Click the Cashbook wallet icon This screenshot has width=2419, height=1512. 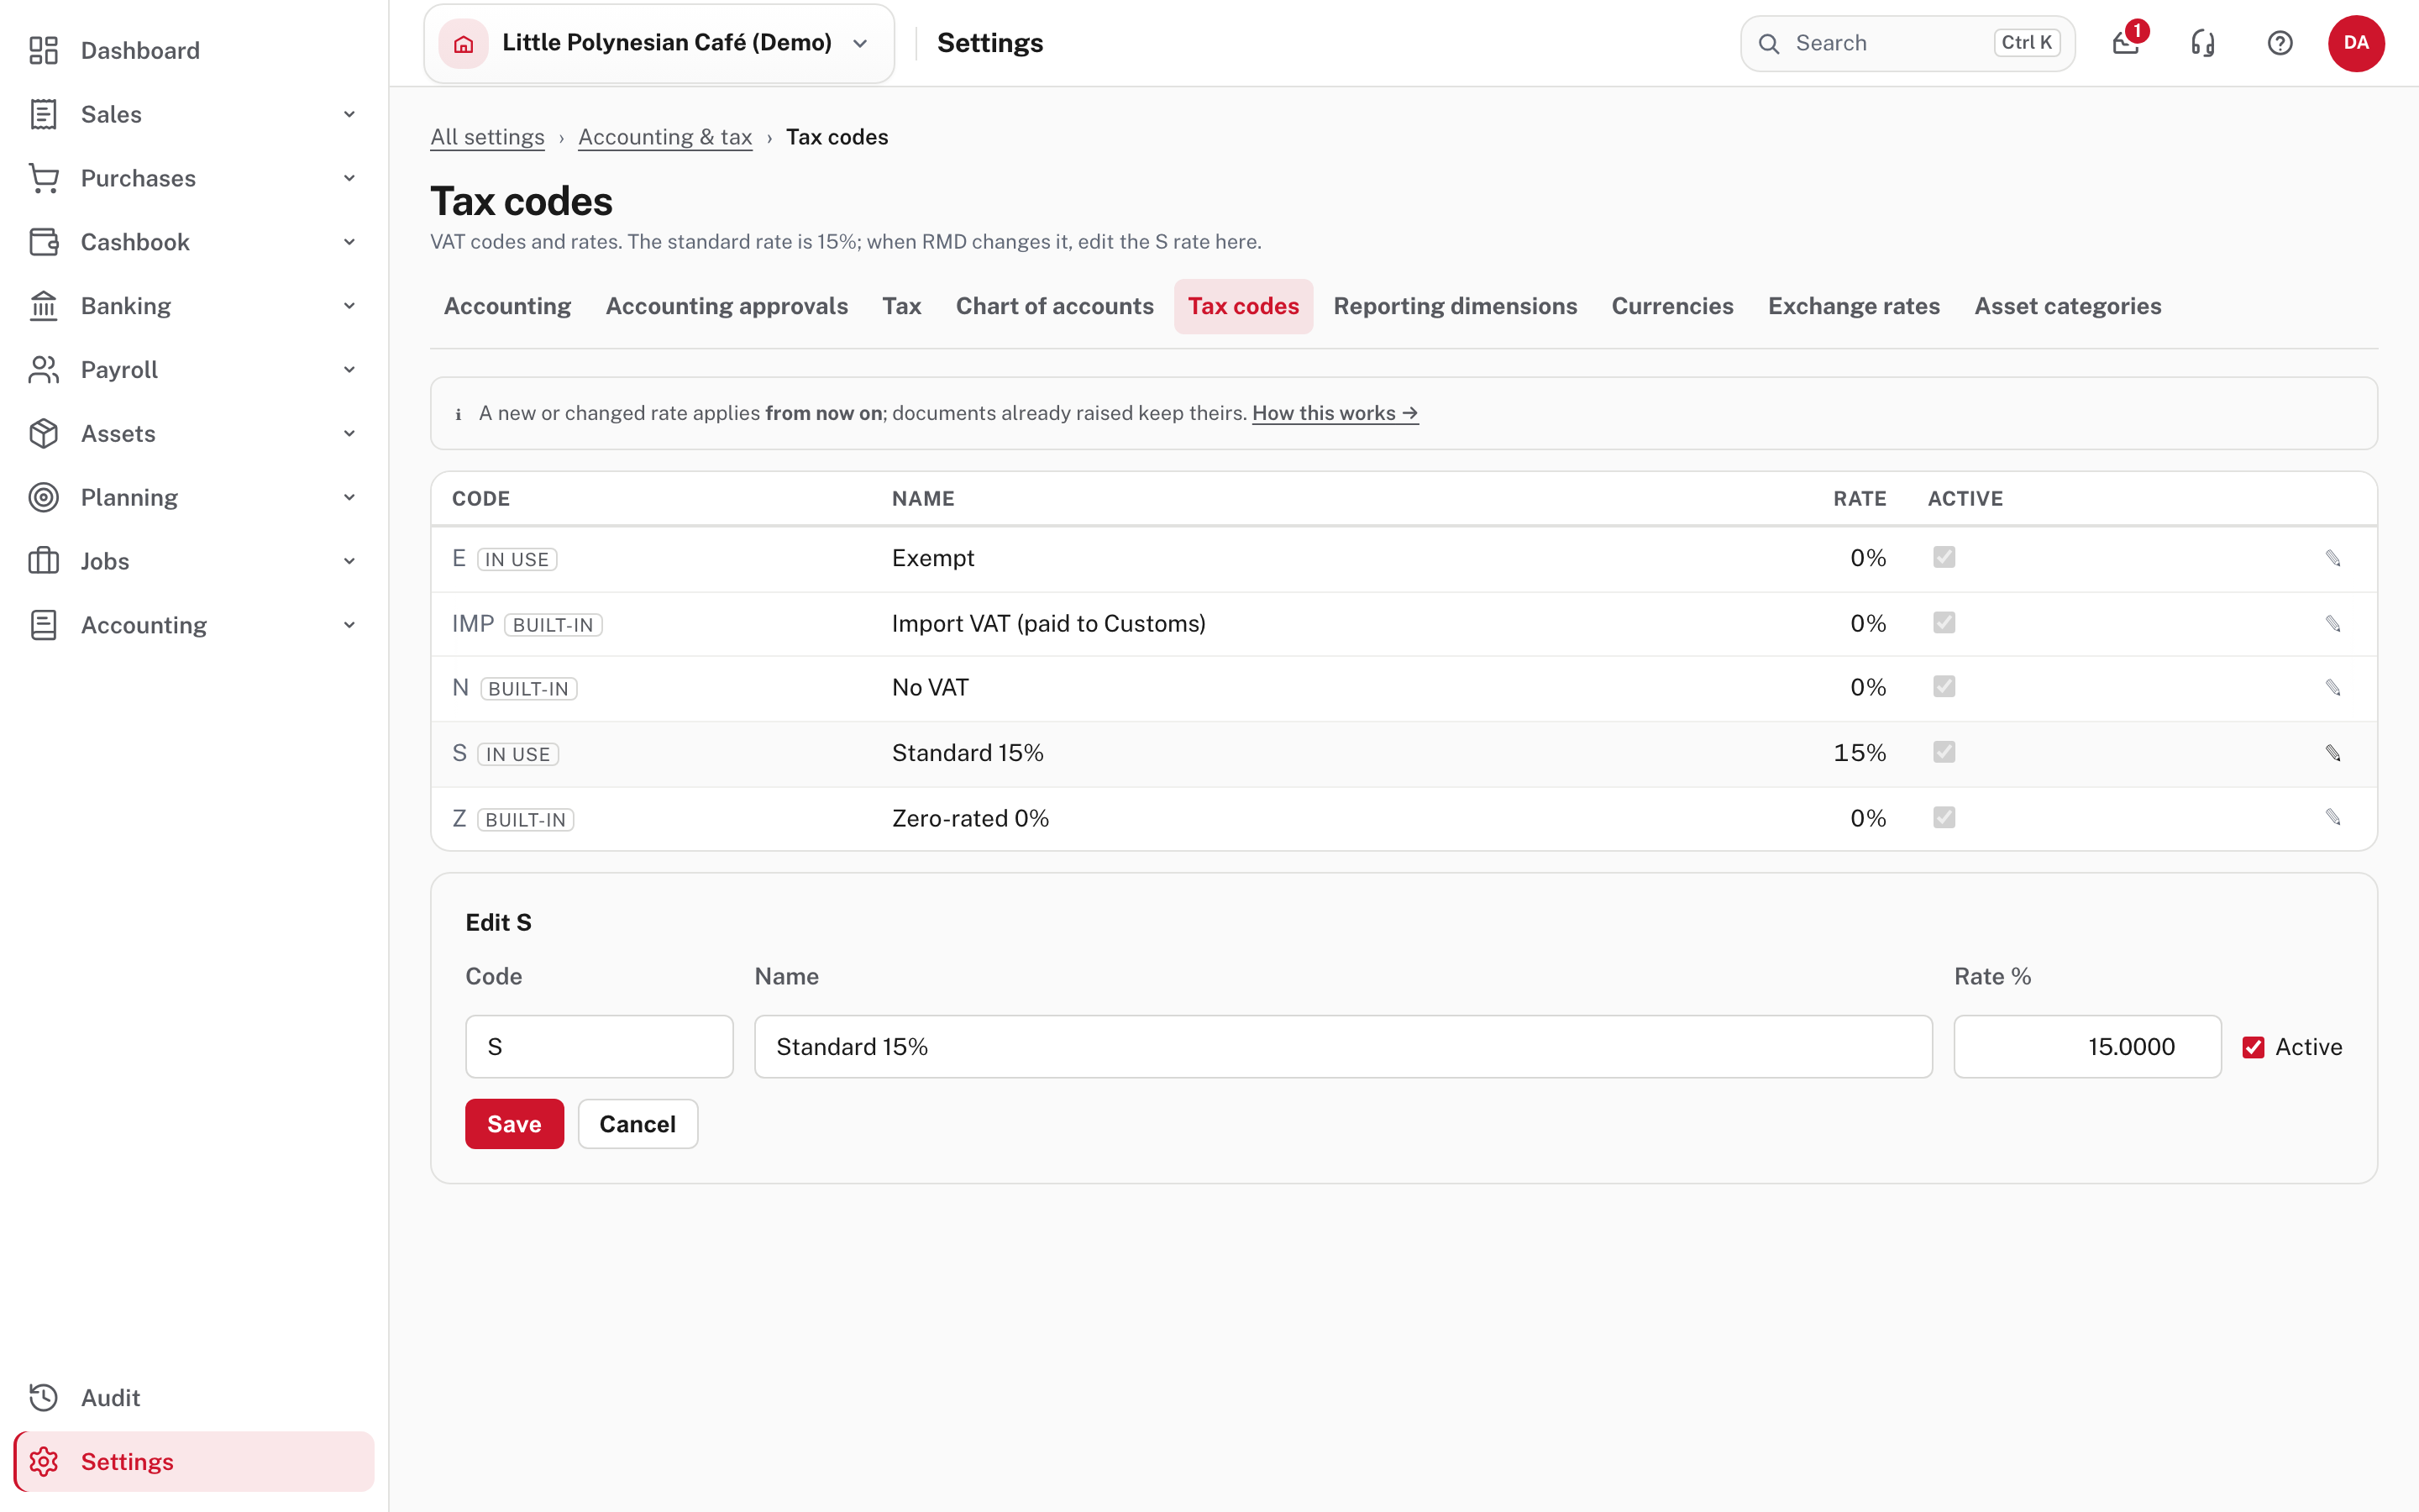[43, 242]
